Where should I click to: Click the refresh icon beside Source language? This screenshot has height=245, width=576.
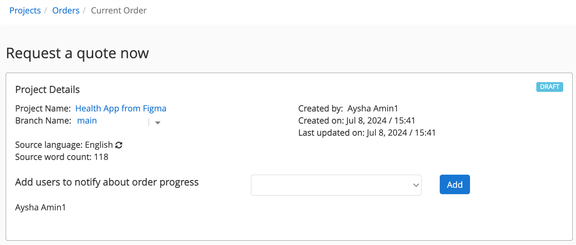pyautogui.click(x=119, y=145)
